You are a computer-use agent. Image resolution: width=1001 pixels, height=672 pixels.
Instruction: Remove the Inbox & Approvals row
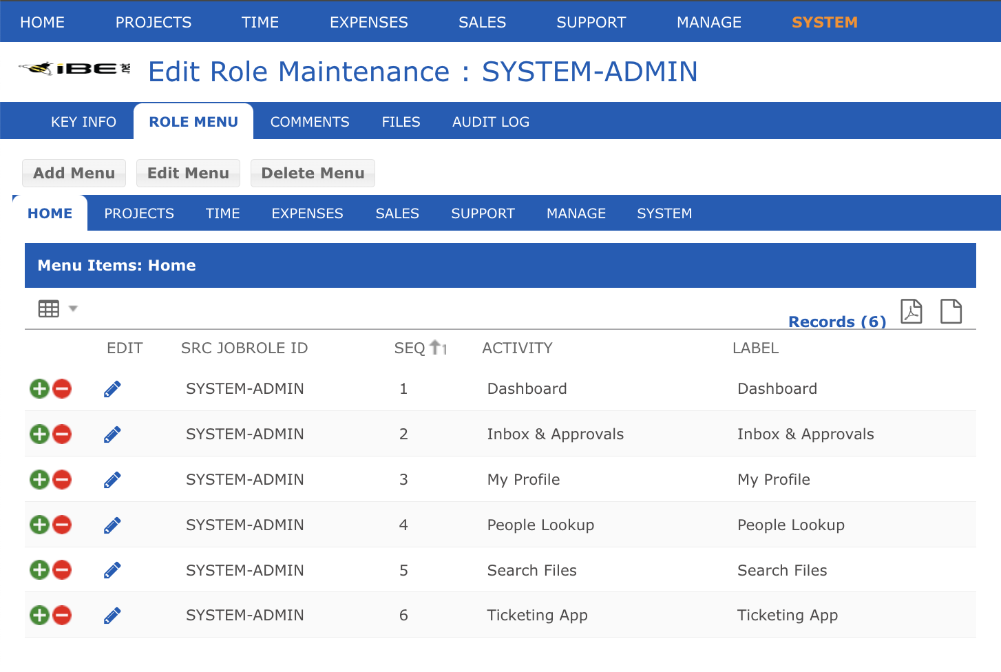[x=62, y=434]
